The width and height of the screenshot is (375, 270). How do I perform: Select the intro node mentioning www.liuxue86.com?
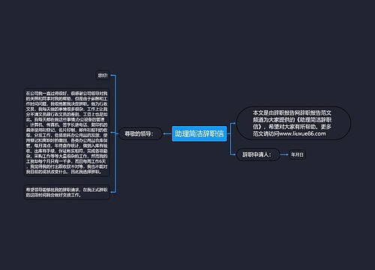click(293, 123)
